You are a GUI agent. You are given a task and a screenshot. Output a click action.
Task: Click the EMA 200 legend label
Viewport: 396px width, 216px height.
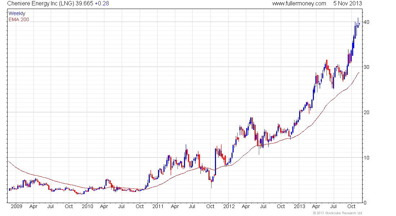[x=19, y=19]
